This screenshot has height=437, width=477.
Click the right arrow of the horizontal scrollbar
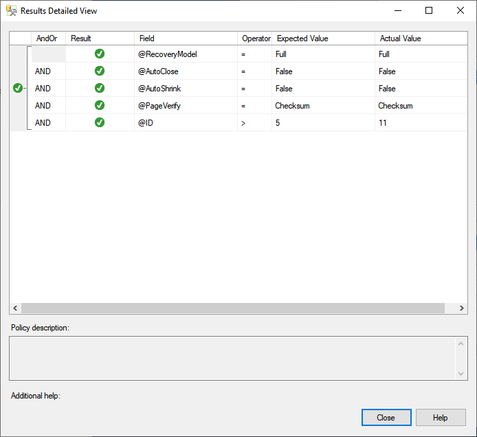[x=461, y=308]
